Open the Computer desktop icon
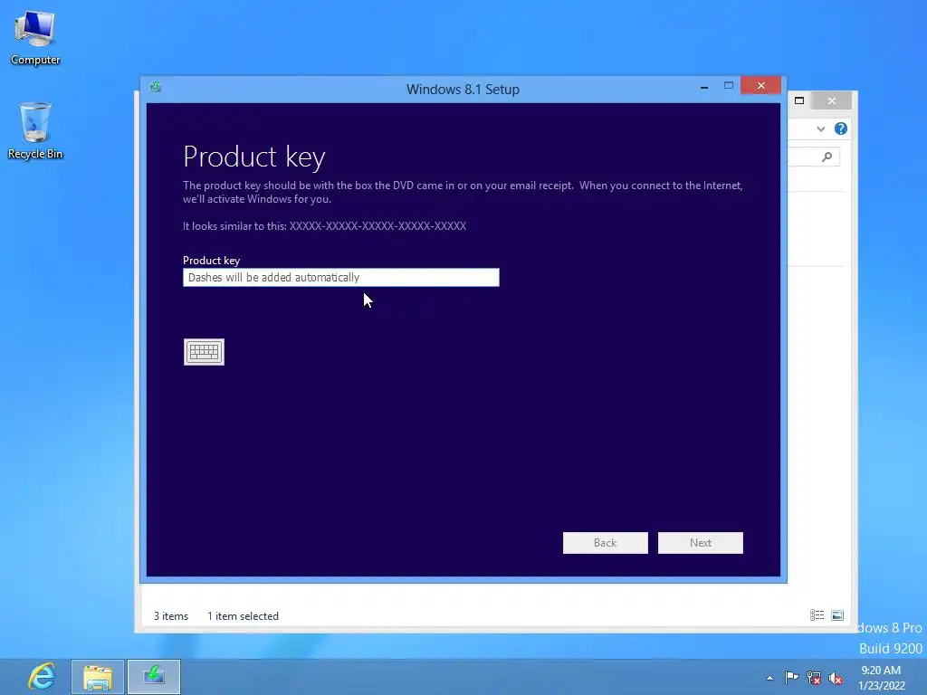 [x=35, y=36]
